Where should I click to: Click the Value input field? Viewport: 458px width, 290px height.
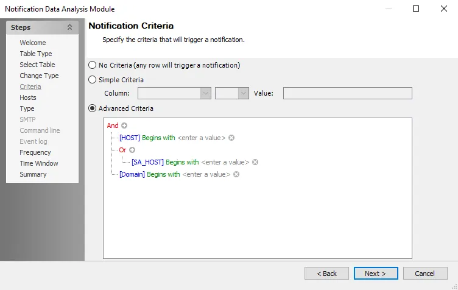(x=348, y=93)
